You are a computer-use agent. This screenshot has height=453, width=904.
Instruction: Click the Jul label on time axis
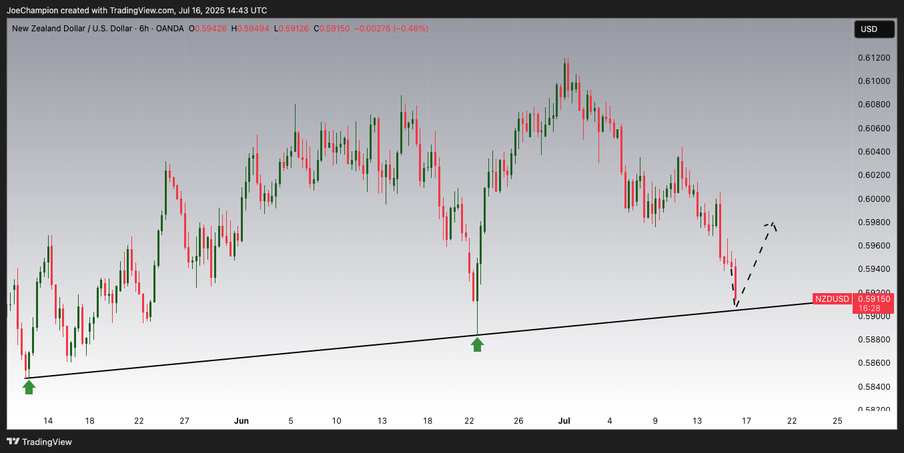(x=564, y=421)
